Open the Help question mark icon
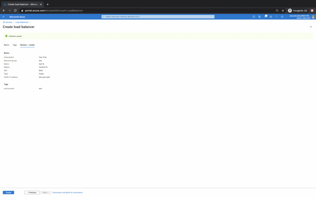 276,17
